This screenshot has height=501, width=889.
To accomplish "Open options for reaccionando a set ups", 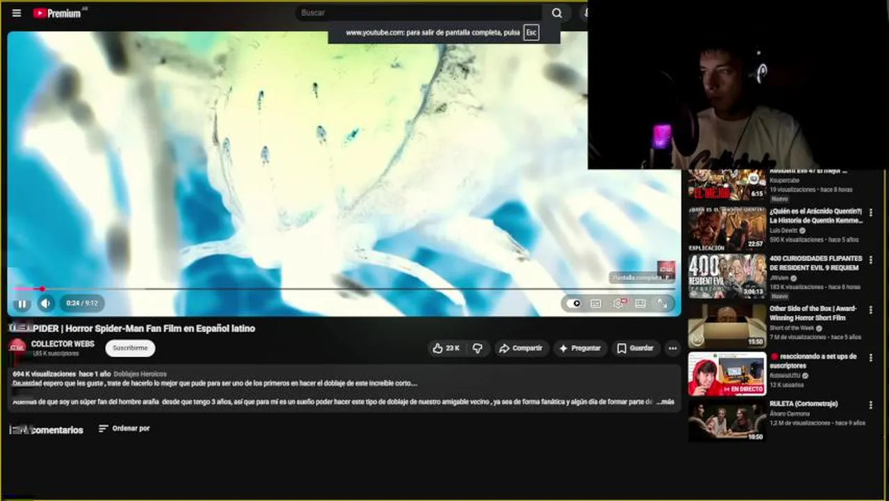I will [x=870, y=358].
